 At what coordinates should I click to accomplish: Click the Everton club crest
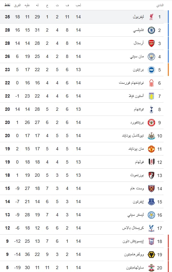151,202
